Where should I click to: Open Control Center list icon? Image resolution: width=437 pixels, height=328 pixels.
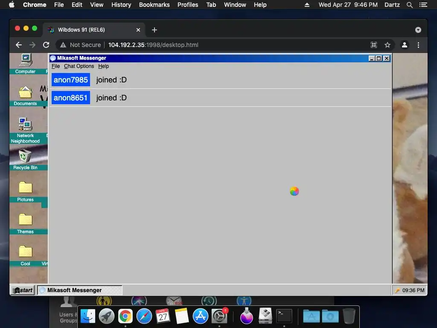coord(423,5)
